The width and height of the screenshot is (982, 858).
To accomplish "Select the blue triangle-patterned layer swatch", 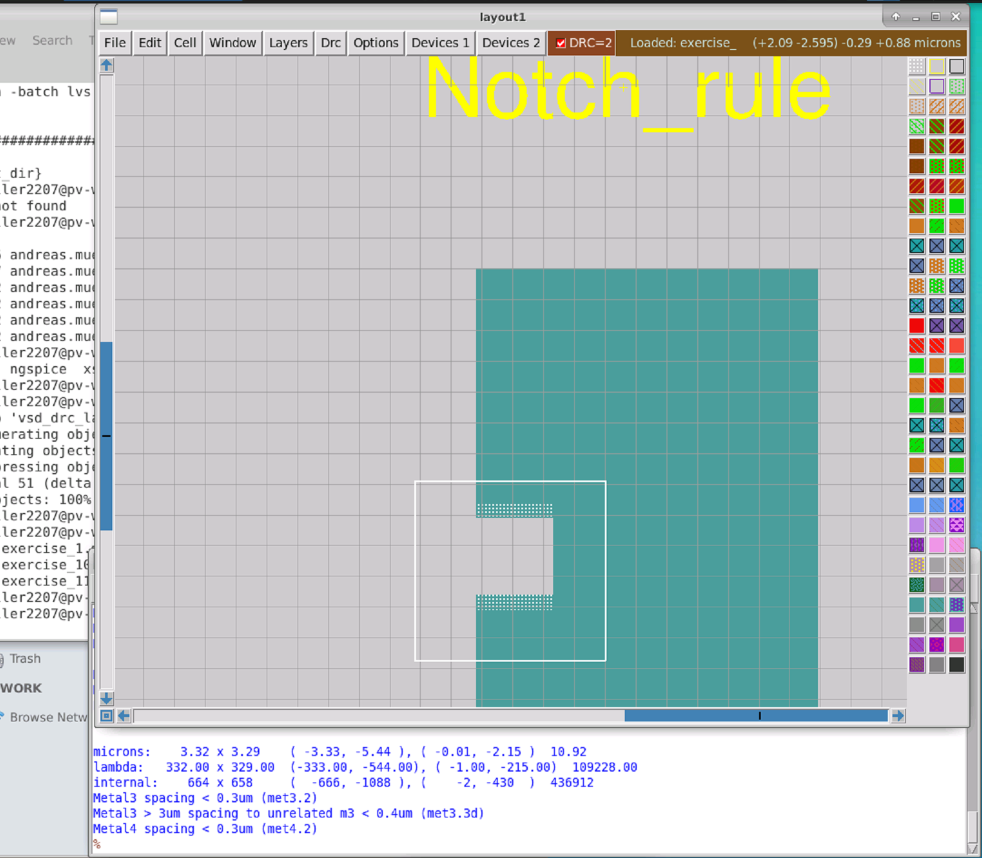I will [957, 505].
